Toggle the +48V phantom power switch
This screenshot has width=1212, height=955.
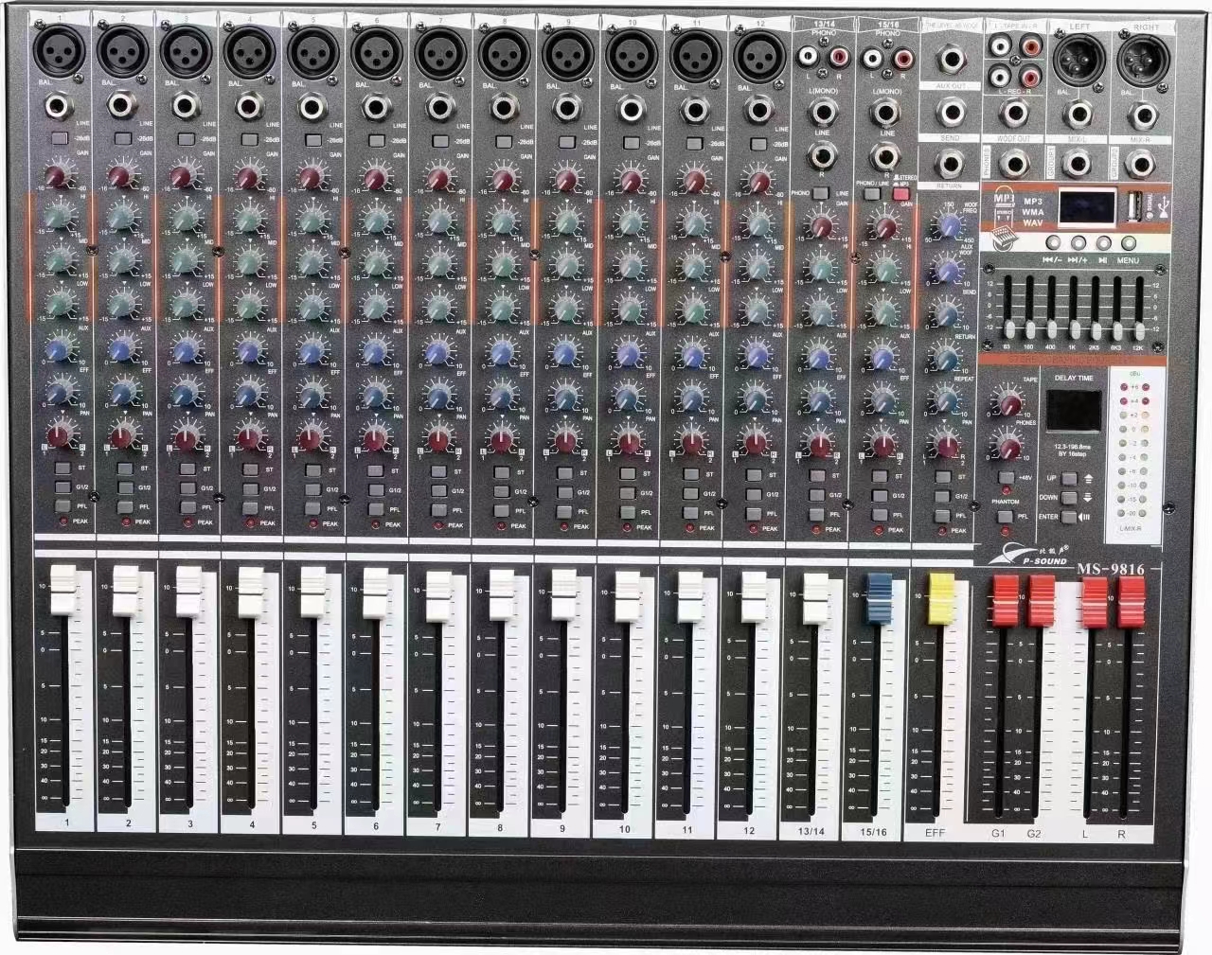[x=1007, y=477]
